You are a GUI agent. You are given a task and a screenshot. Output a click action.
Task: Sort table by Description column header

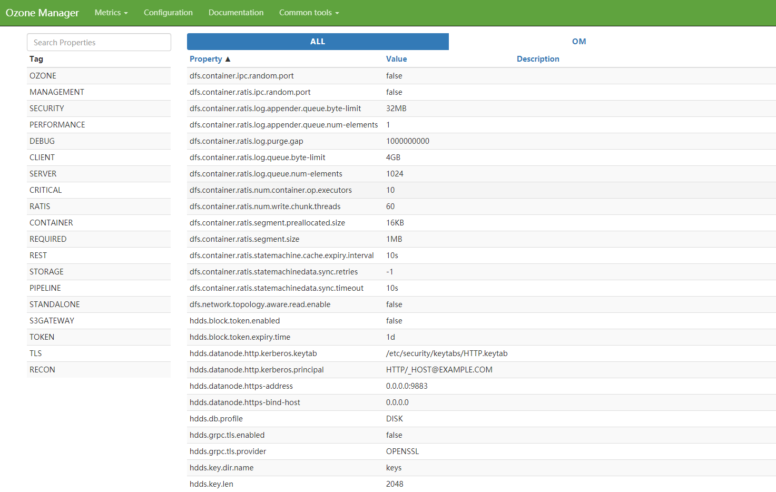(x=538, y=59)
